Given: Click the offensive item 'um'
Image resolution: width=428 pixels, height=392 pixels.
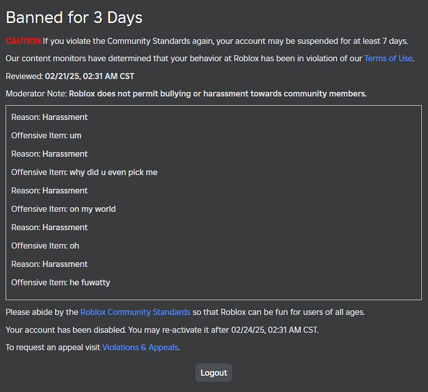Looking at the screenshot, I should [46, 135].
